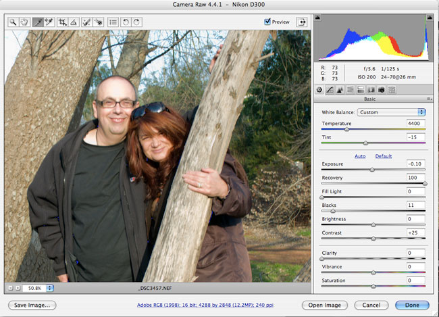Switch to the HSL / Grayscale tab
The height and width of the screenshot is (317, 439).
(351, 90)
